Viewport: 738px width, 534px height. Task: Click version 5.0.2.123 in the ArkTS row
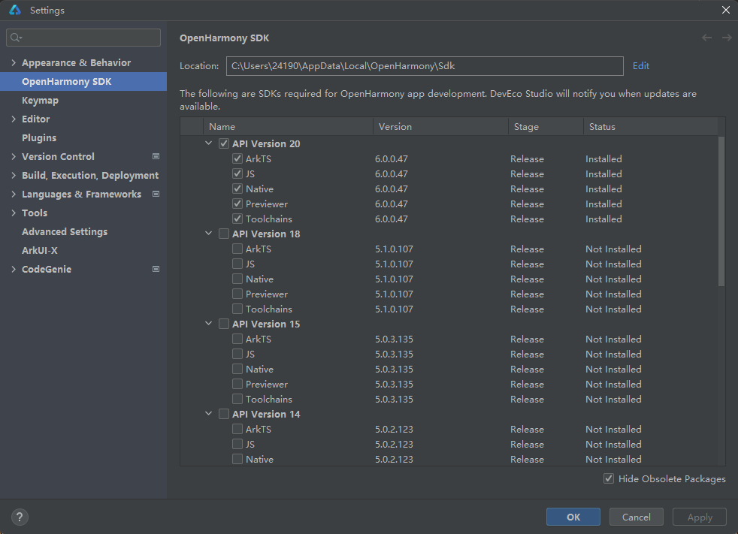[394, 429]
